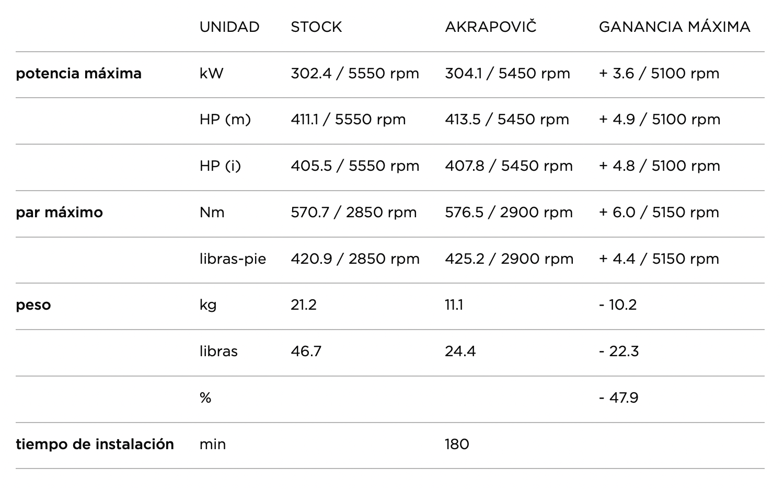Click the 'libras-pie' unit cell
Viewport: 784px width, 492px height.
[233, 259]
